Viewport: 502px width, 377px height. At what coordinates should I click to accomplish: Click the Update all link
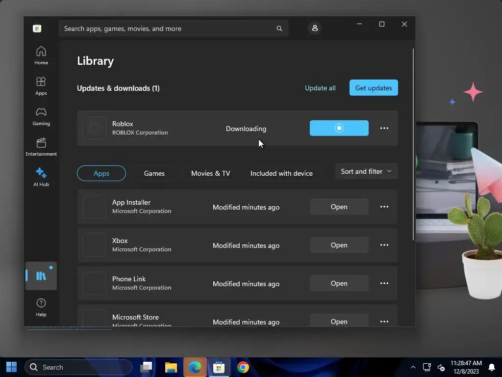click(320, 88)
